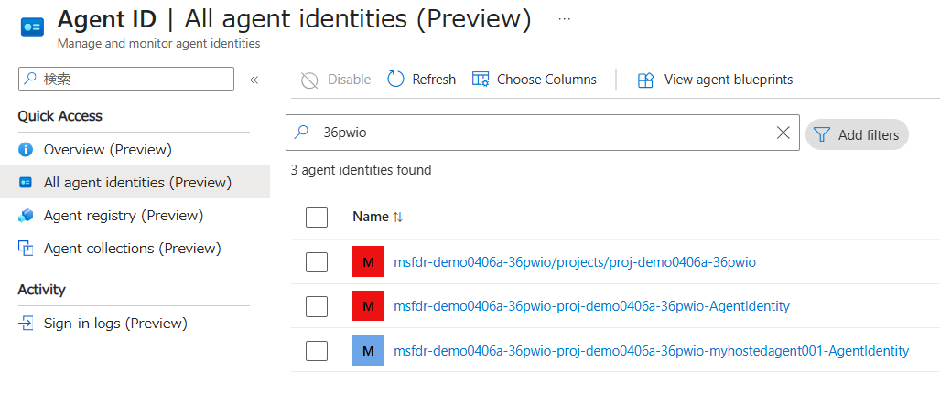Sort by Name column arrows
This screenshot has height=393, width=940.
coord(397,218)
